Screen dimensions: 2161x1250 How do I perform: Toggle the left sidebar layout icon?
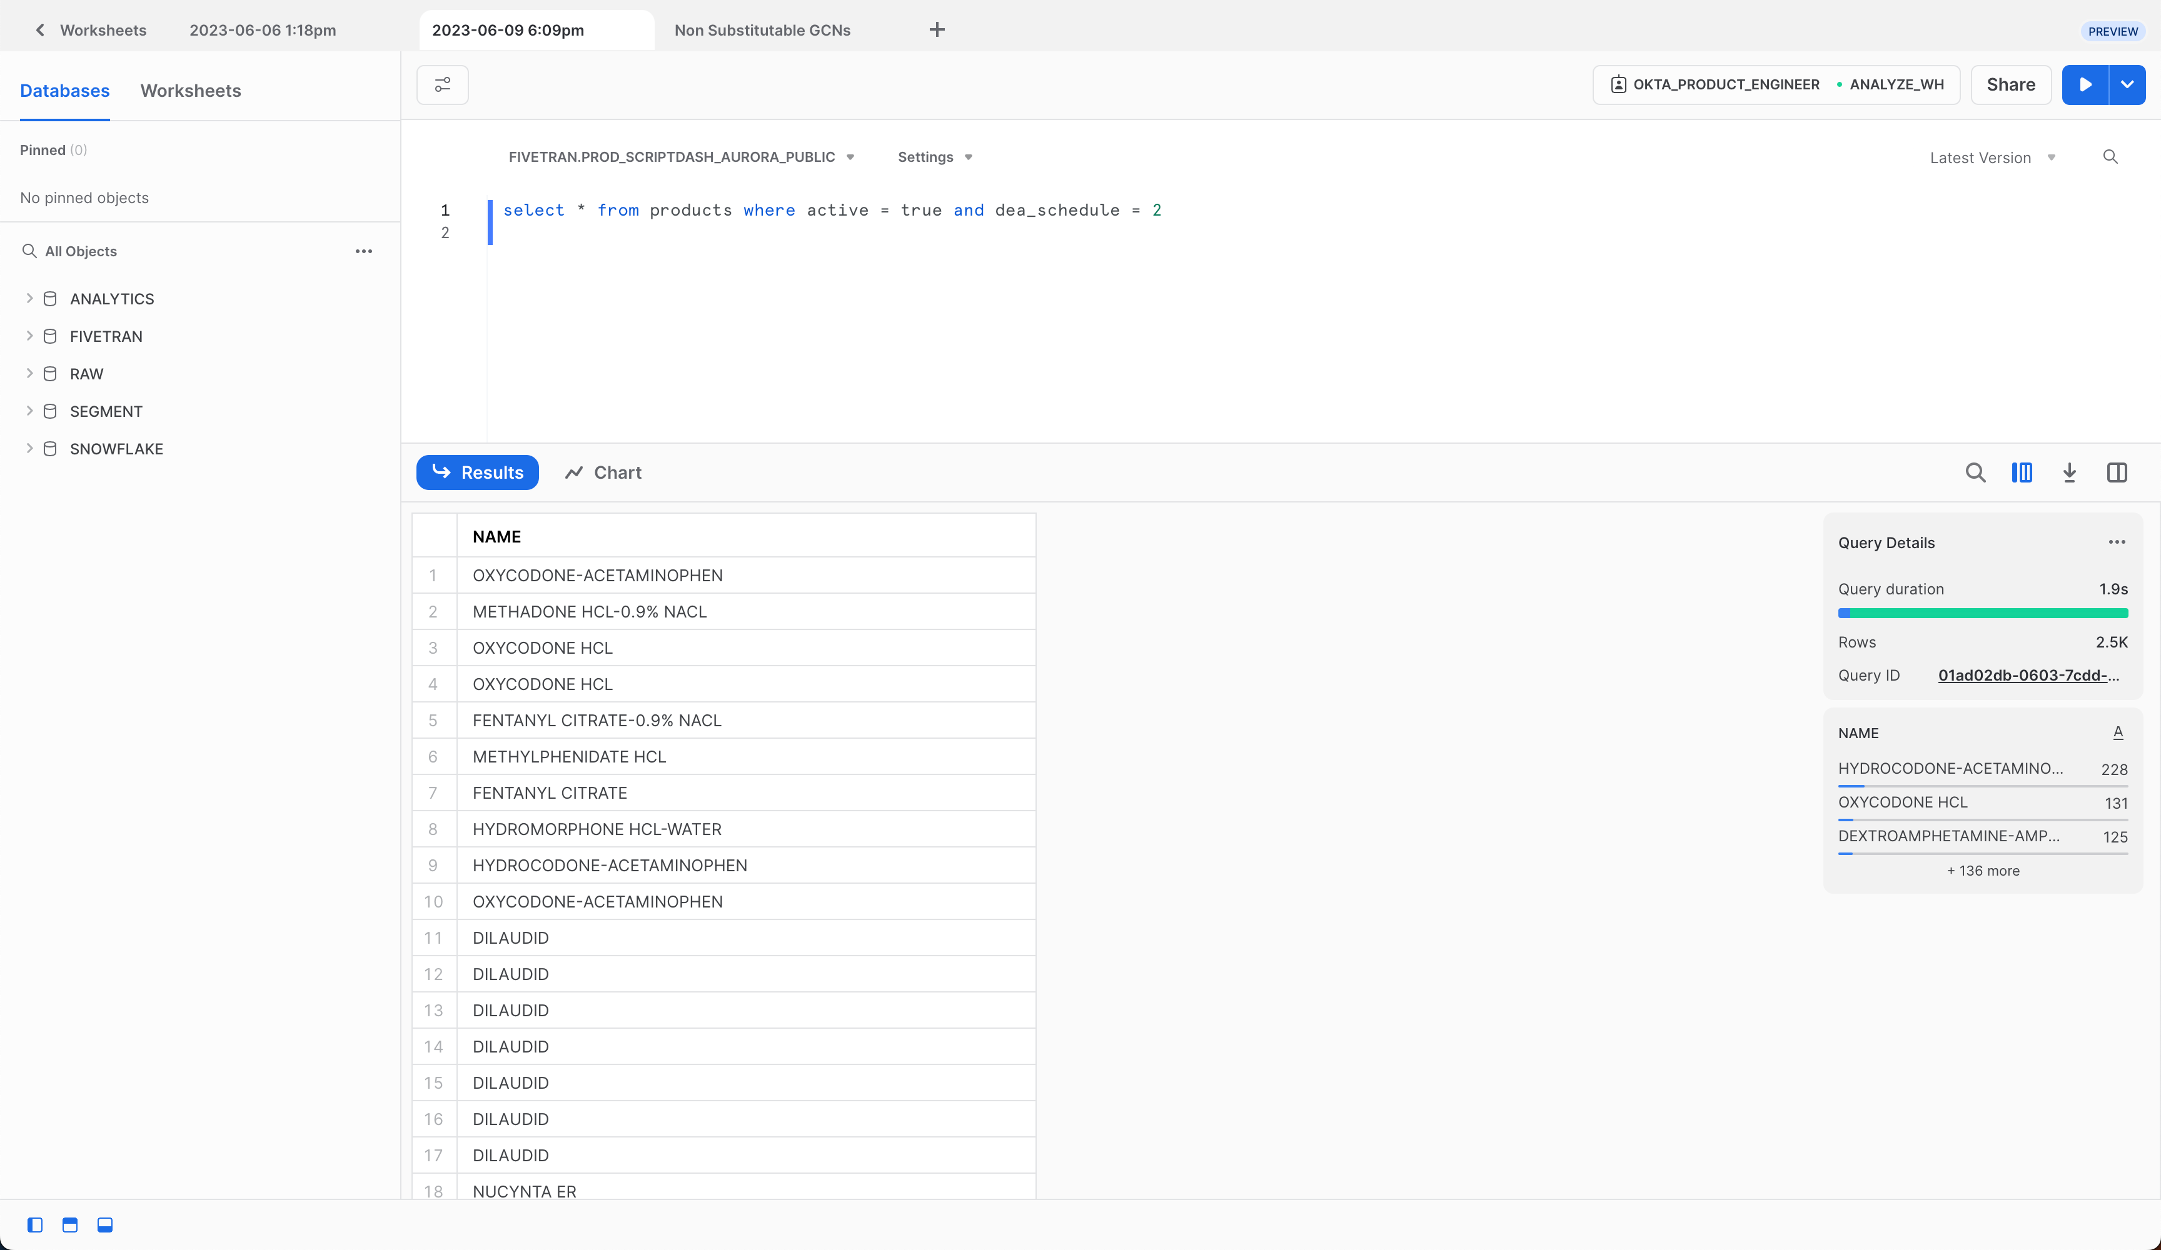point(34,1225)
